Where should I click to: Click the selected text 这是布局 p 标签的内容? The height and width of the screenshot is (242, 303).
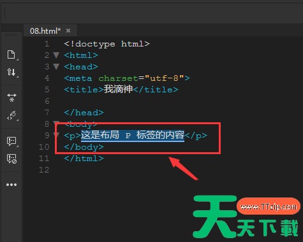pos(133,135)
